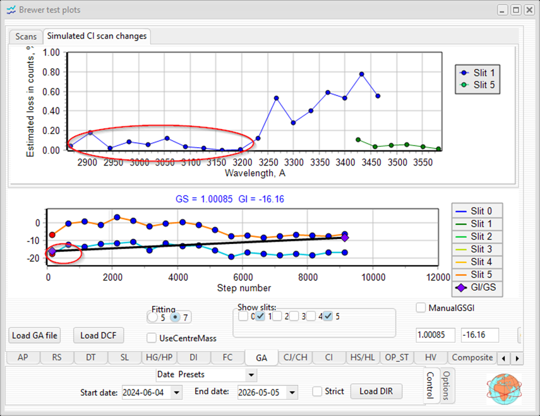Click the Slit 1 legend marker in top chart
The image size is (540, 416).
[464, 73]
